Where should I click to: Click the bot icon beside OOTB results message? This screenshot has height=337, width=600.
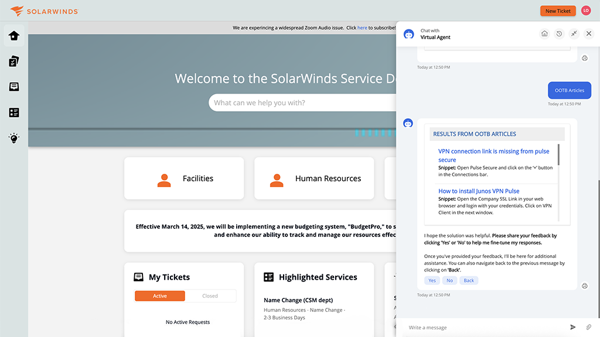[408, 123]
